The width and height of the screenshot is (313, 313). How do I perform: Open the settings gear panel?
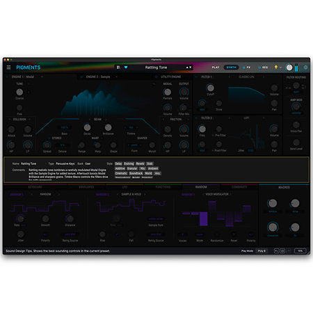pyautogui.click(x=305, y=67)
